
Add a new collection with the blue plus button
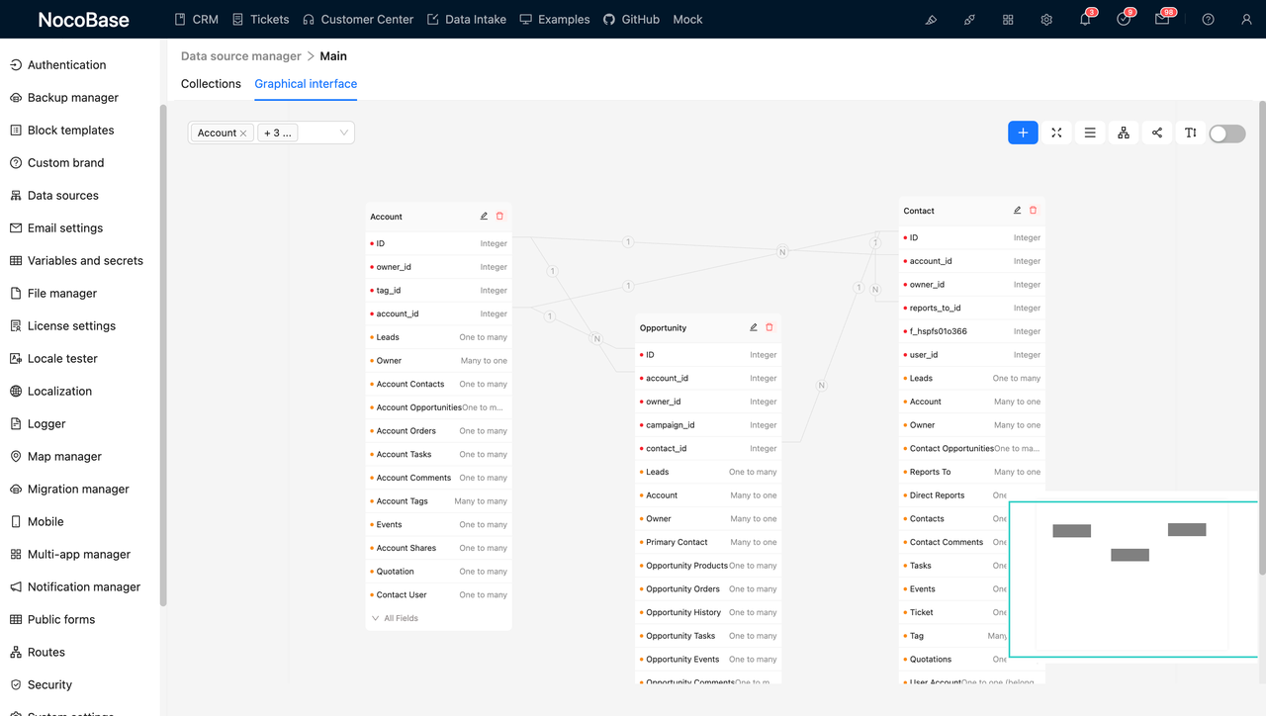coord(1023,132)
